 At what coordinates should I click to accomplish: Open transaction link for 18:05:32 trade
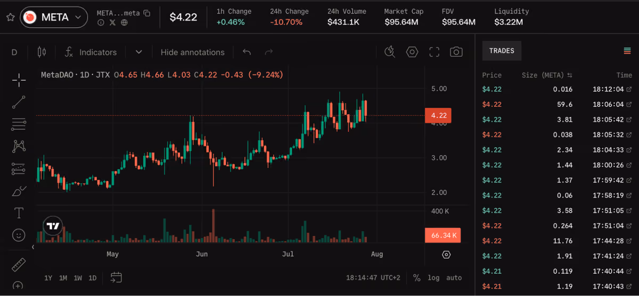click(x=629, y=134)
